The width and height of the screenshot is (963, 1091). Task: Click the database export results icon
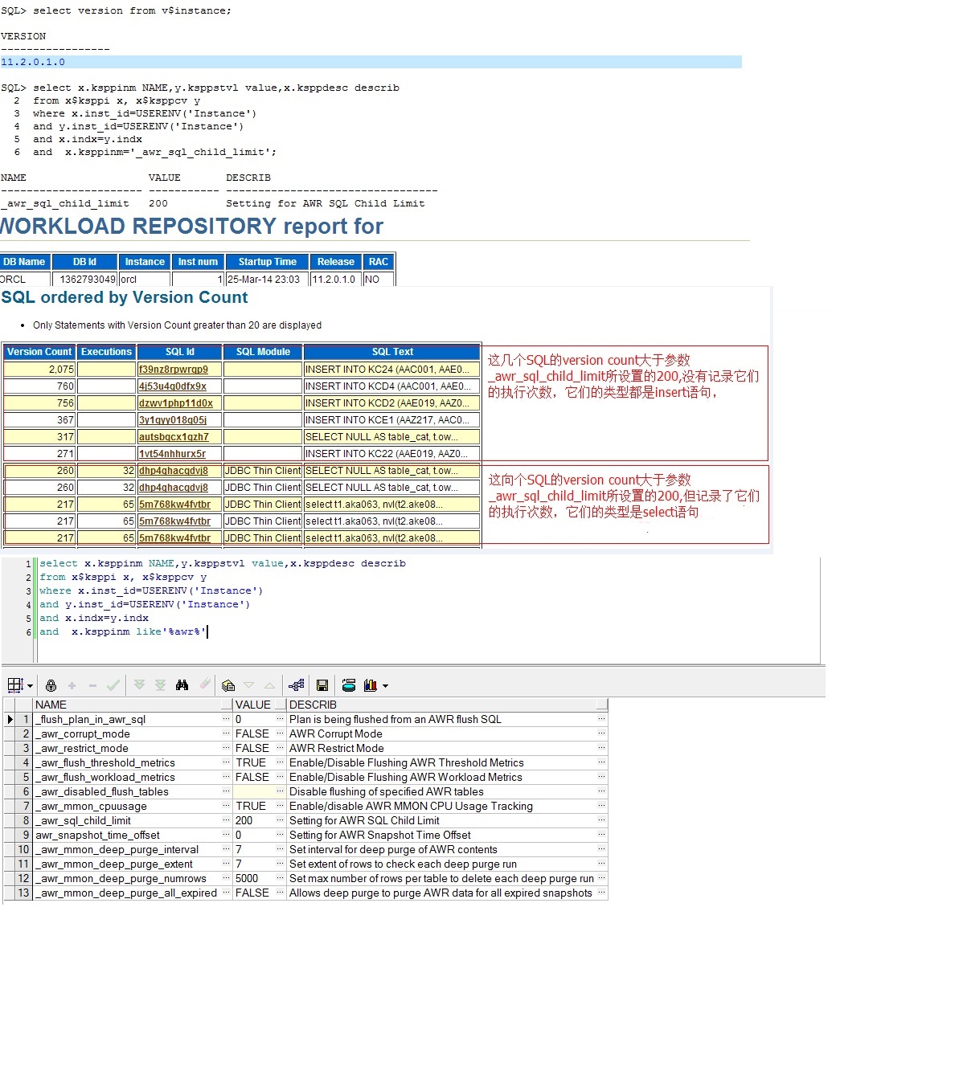point(349,685)
